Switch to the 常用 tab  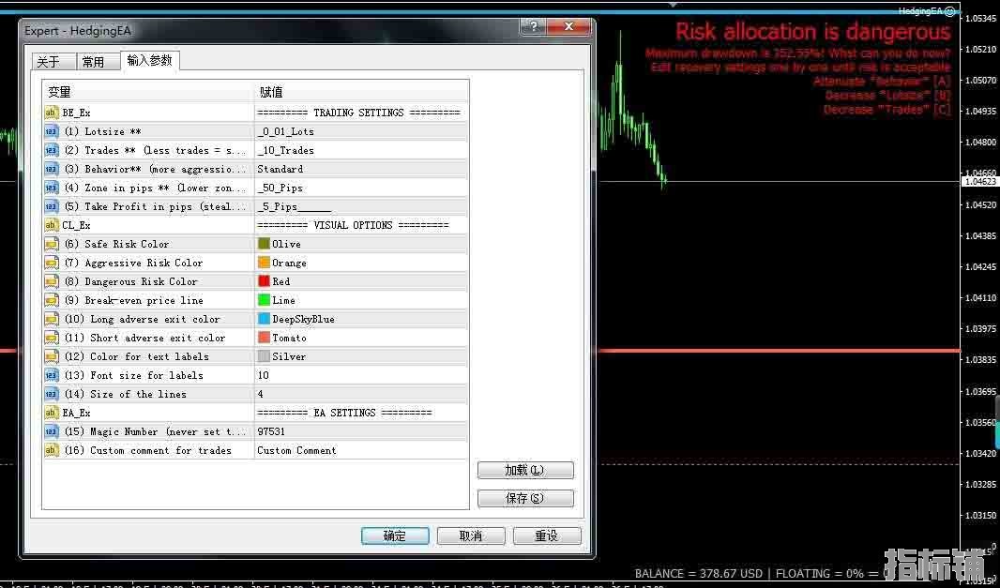coord(94,62)
